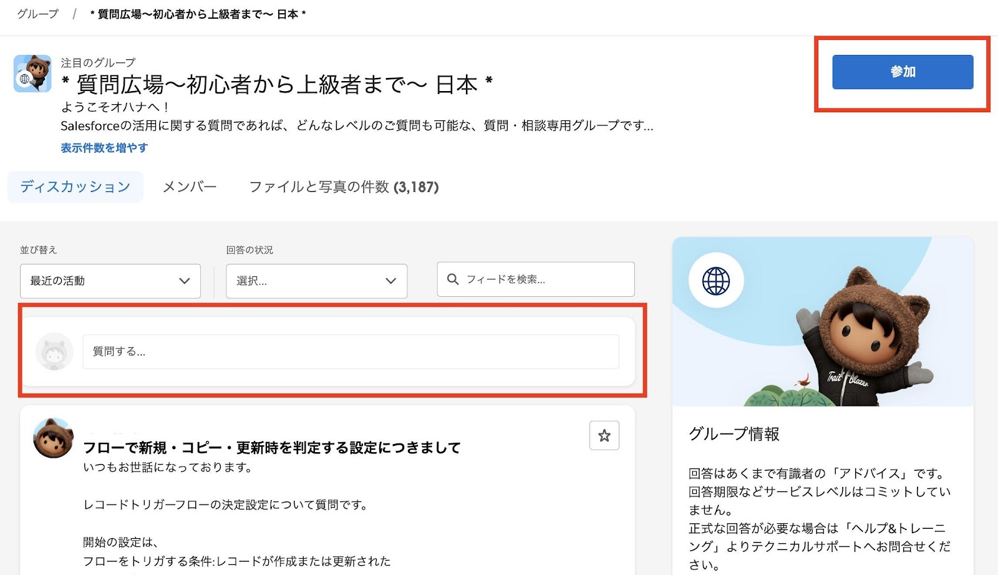Click the group avatar icon beside title
The height and width of the screenshot is (575, 998).
pos(32,74)
